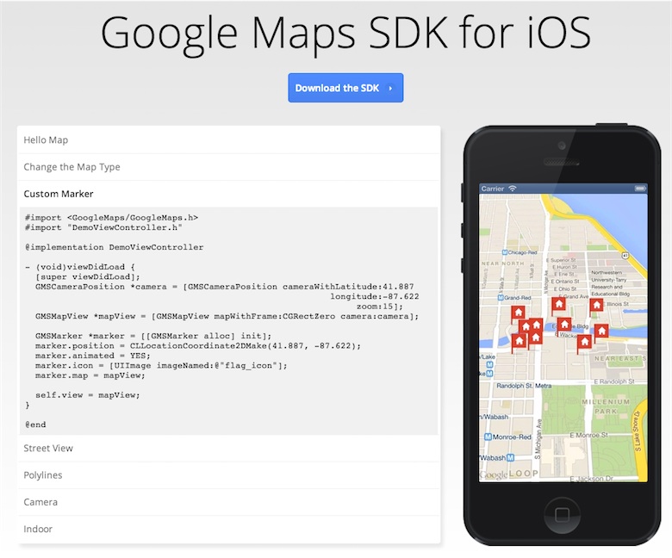The width and height of the screenshot is (672, 558).
Task: Click the Monroe-Red metro station icon
Action: [x=488, y=437]
